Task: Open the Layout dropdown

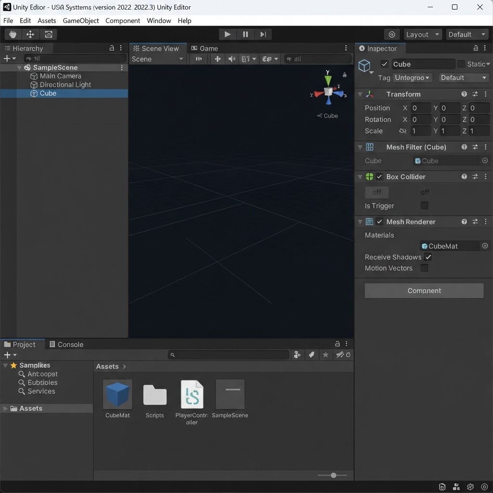Action: click(422, 35)
